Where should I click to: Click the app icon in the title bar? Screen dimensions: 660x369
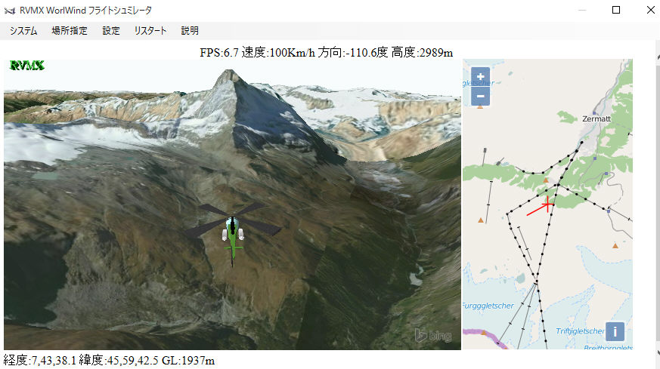pyautogui.click(x=9, y=11)
